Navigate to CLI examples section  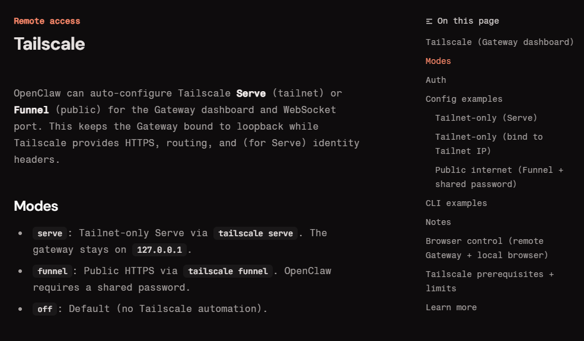457,203
